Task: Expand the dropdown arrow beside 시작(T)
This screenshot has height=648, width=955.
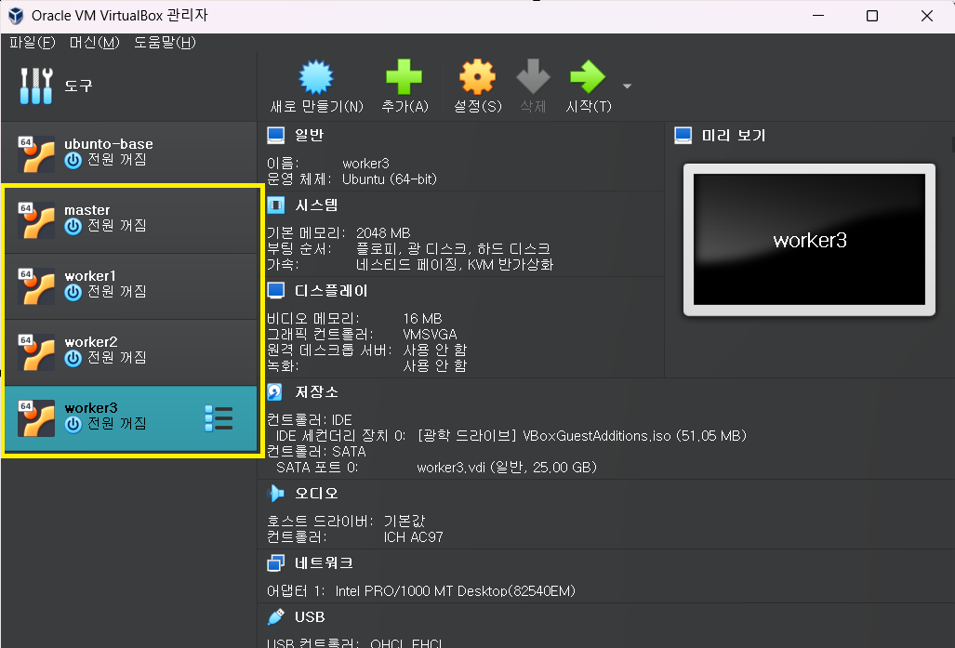Action: pos(627,86)
